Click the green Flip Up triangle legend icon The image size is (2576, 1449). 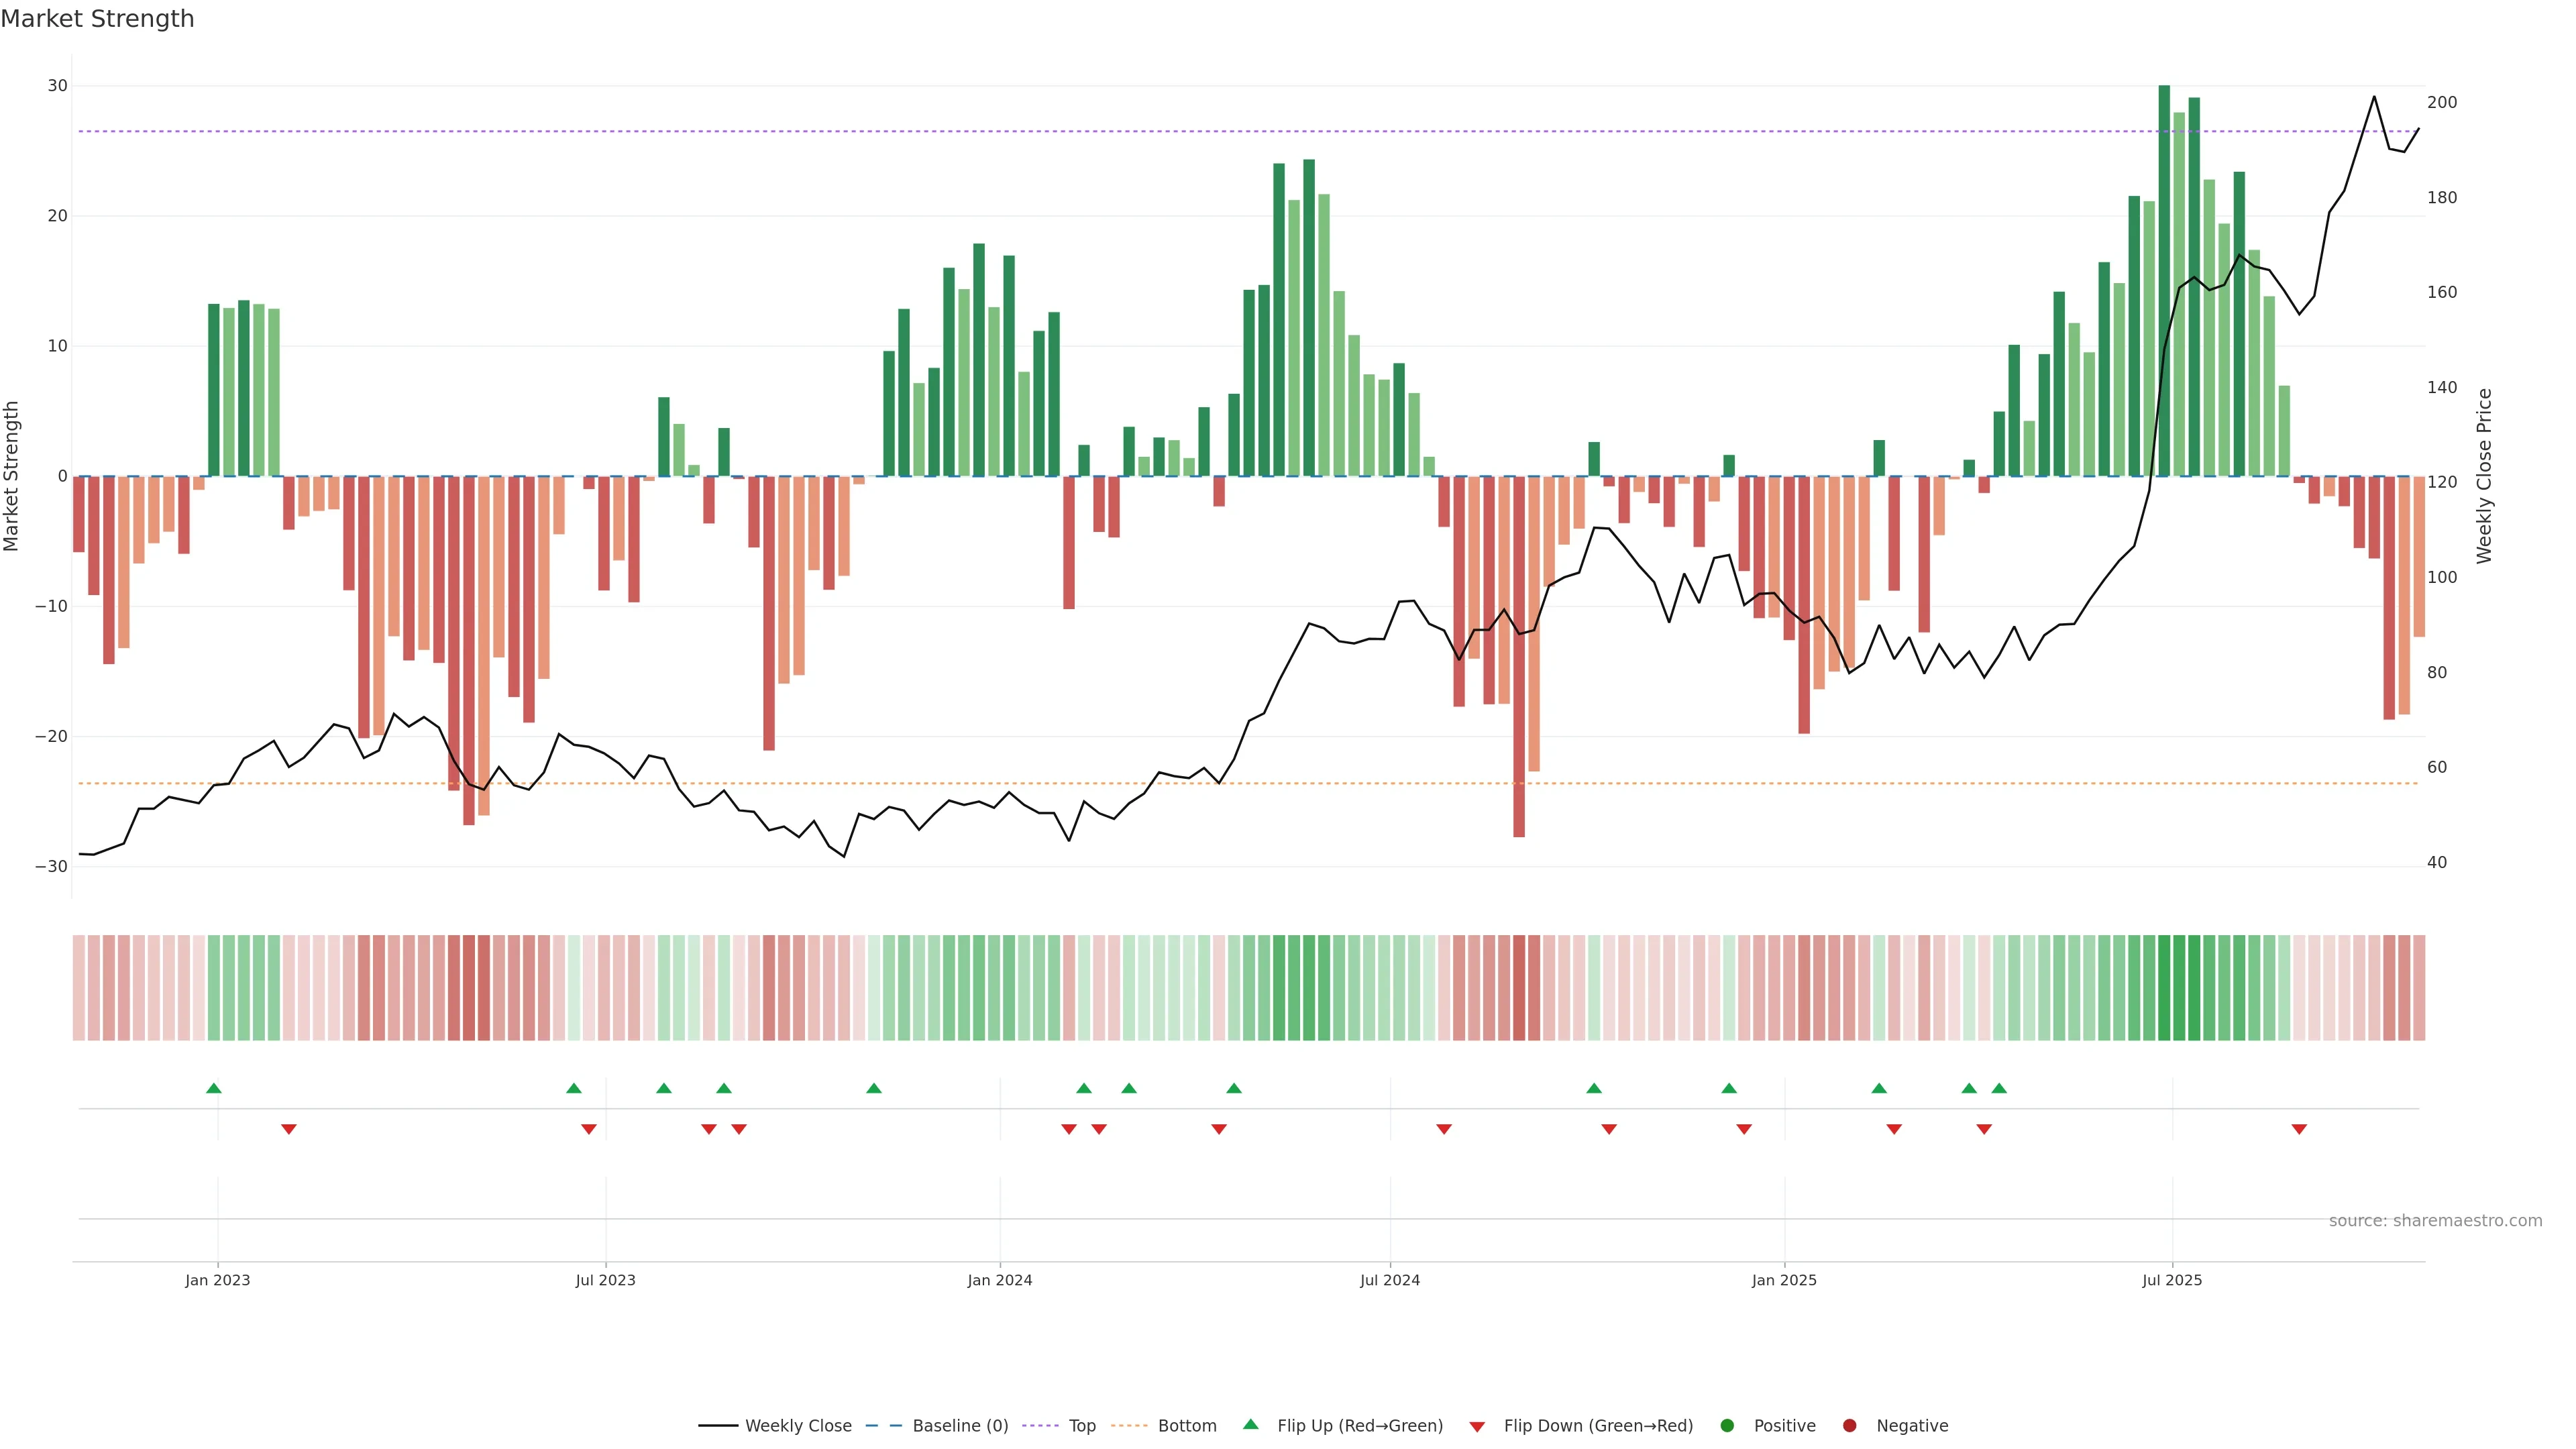(x=1250, y=1424)
